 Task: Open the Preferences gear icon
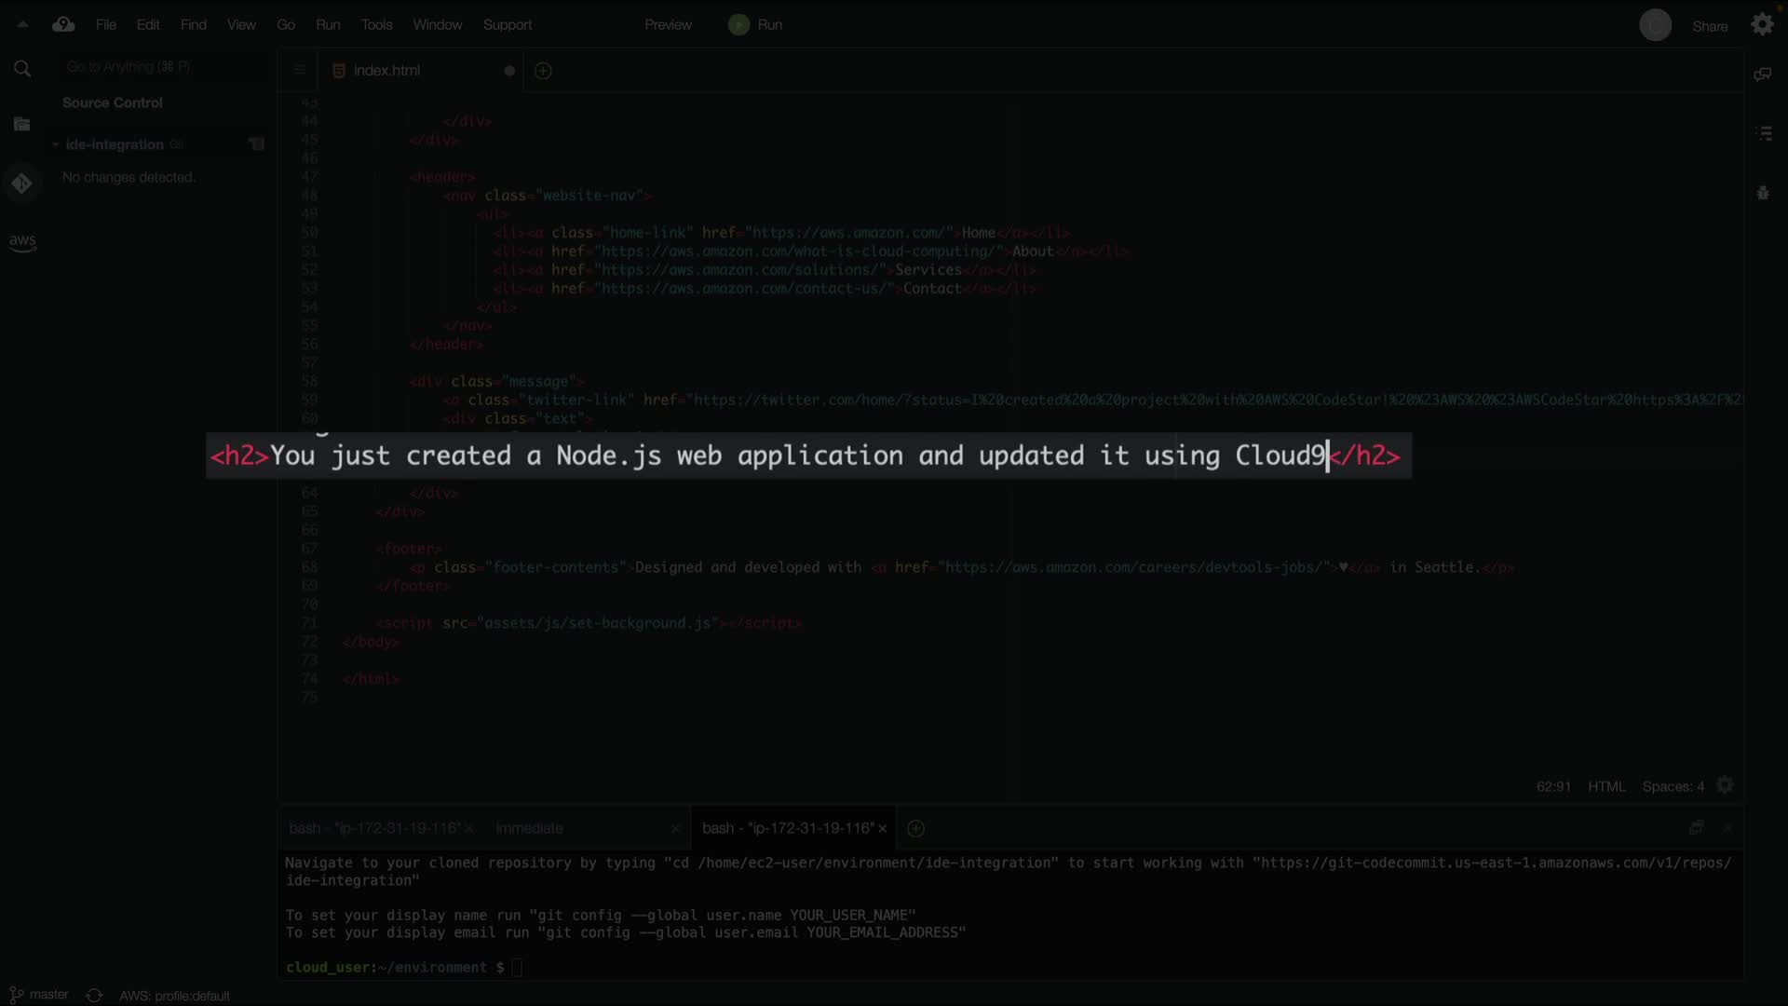[x=1762, y=25]
